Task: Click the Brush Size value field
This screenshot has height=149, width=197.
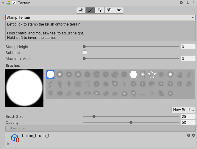Action: 188,116
